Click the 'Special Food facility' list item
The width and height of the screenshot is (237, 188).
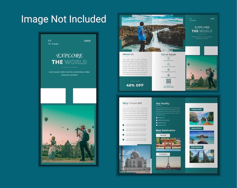coord(164,120)
